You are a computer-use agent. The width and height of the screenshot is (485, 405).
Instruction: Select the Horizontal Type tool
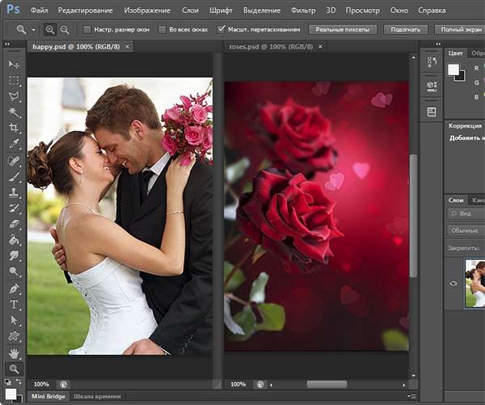[x=14, y=304]
